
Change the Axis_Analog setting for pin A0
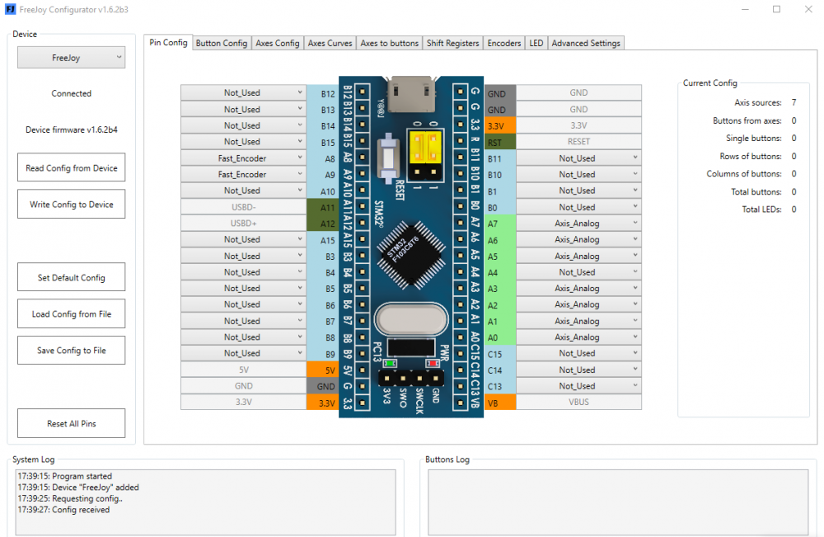577,337
